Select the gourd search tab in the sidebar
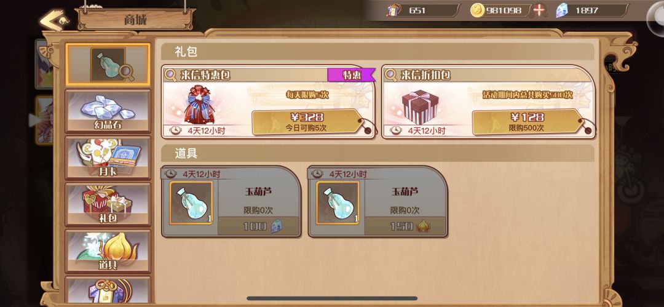The width and height of the screenshot is (664, 307). [108, 64]
